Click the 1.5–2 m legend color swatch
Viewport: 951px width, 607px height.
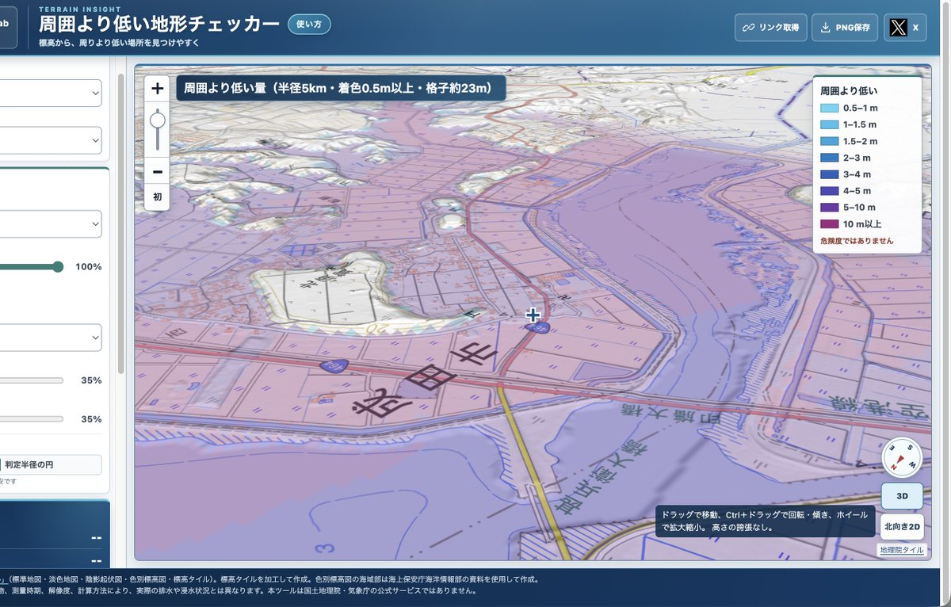coord(829,141)
